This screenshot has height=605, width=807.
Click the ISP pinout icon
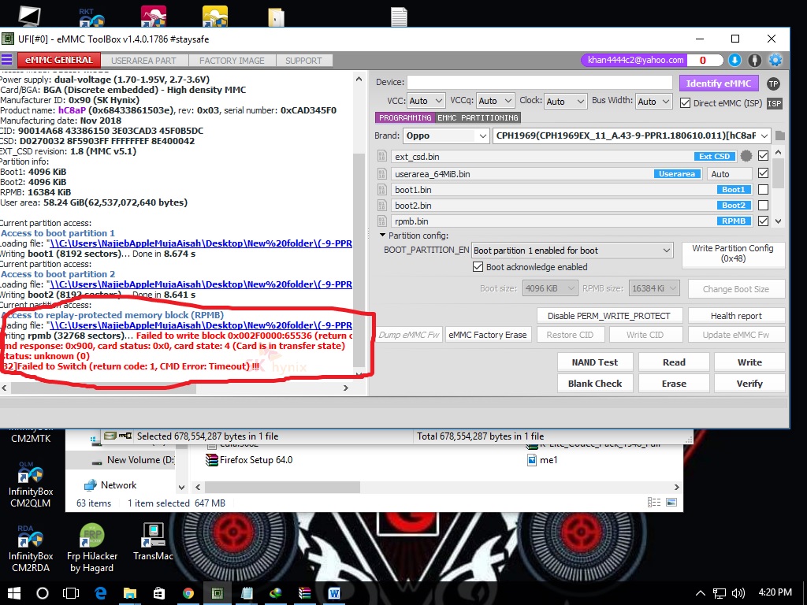point(775,103)
